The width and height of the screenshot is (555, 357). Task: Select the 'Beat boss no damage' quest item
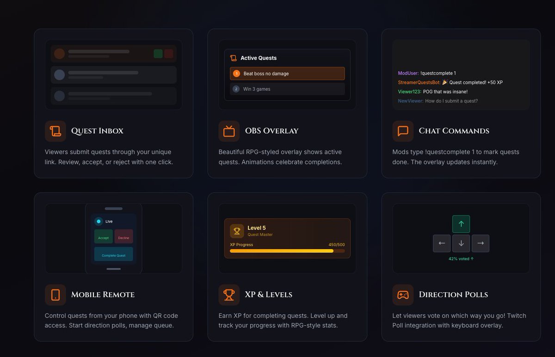pos(287,73)
